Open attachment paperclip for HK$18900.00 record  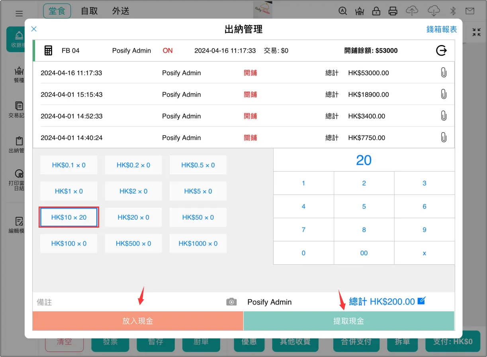(443, 94)
